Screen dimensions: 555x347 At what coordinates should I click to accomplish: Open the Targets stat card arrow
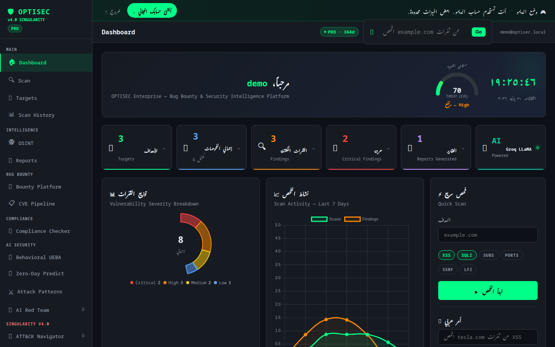(163, 149)
